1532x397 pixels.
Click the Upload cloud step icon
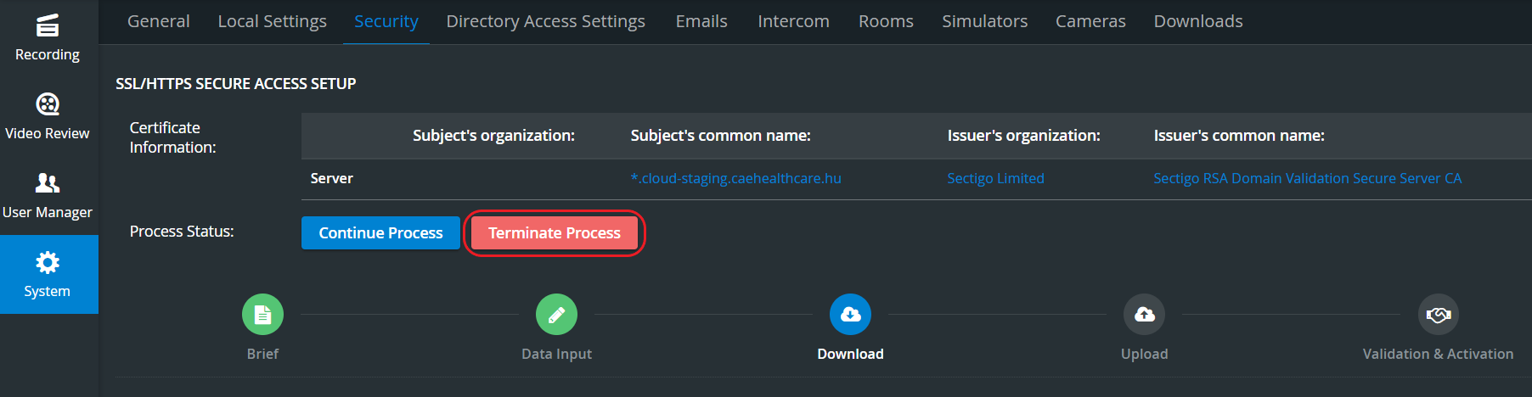click(1144, 315)
